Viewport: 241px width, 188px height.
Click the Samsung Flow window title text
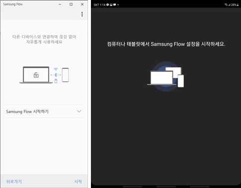click(13, 4)
